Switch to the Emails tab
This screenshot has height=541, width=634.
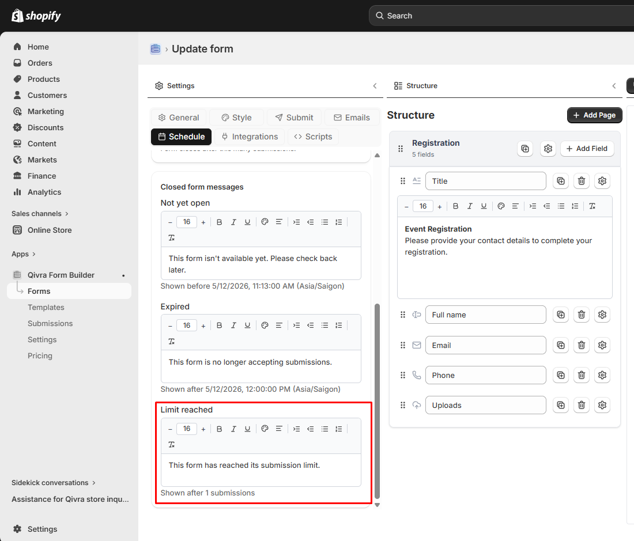[352, 118]
